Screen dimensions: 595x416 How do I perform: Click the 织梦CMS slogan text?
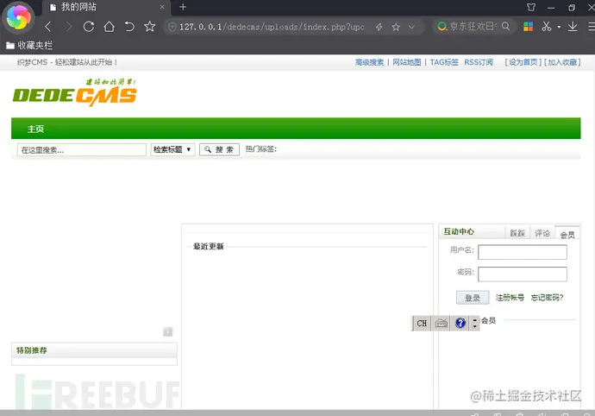coord(67,62)
